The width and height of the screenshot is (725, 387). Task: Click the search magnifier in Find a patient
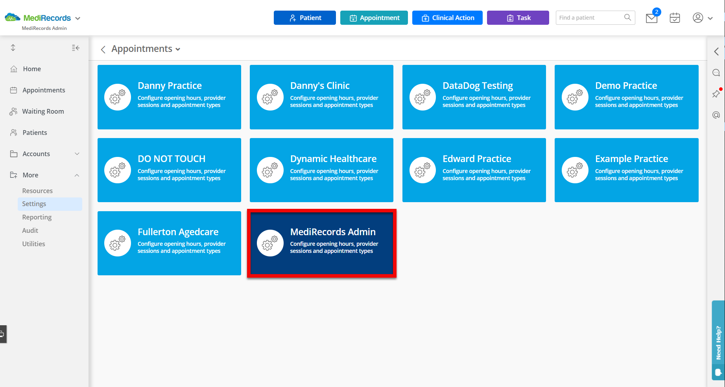pos(627,17)
